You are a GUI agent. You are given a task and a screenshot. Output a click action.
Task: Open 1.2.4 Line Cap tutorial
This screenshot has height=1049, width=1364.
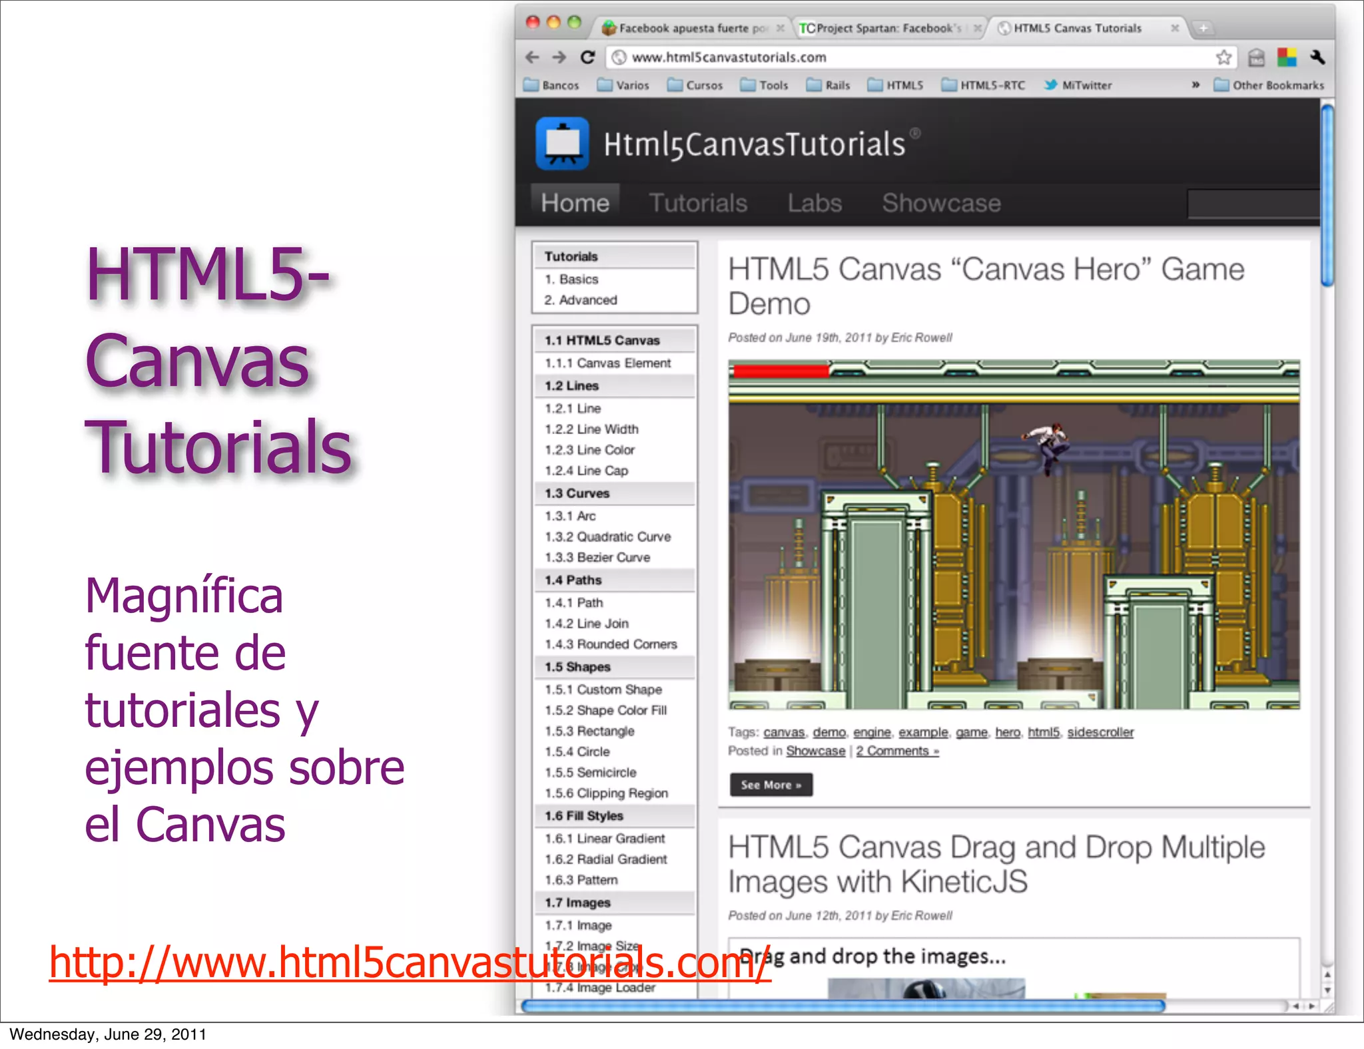tap(587, 471)
